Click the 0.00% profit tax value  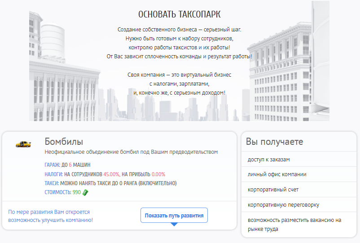[158, 174]
